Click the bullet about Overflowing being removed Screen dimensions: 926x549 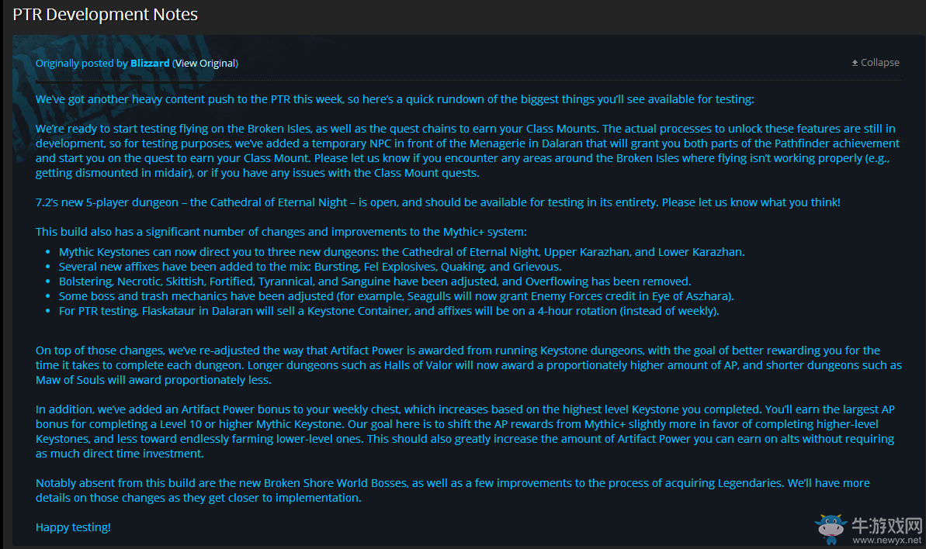pyautogui.click(x=374, y=281)
